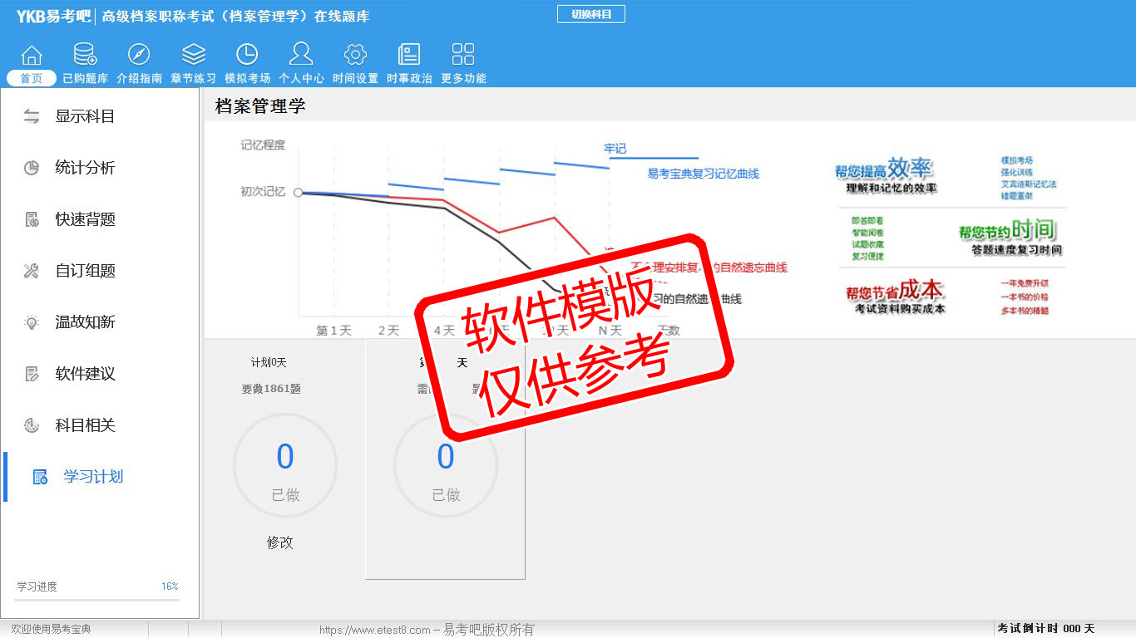Click the 快速背题 document icon
Screen dimensions: 1136x638
click(x=32, y=219)
